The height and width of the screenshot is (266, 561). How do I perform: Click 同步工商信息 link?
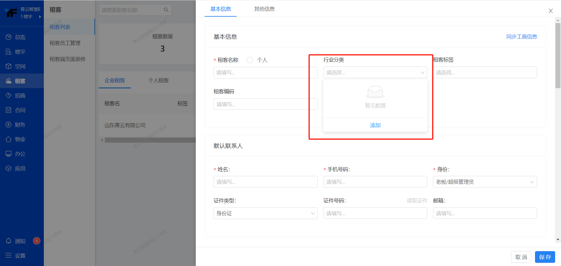[x=522, y=37]
